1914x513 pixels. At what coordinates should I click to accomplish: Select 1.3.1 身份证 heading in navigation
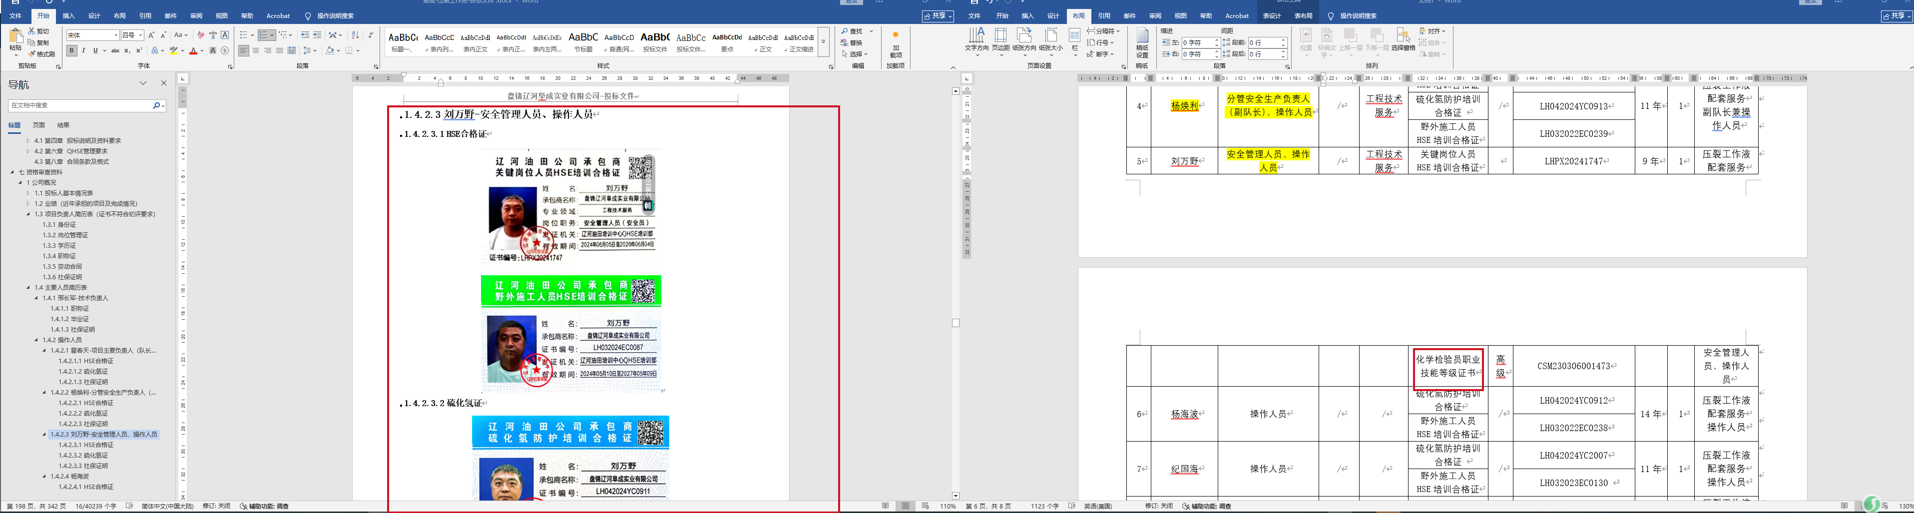click(x=59, y=224)
